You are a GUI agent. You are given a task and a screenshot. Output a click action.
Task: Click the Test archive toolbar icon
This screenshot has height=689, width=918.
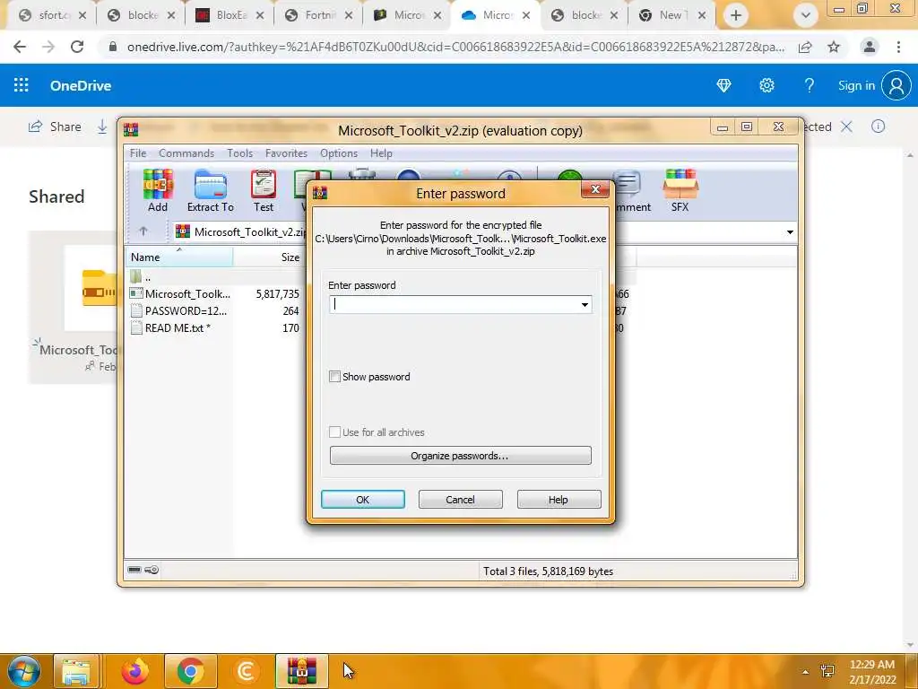[264, 190]
